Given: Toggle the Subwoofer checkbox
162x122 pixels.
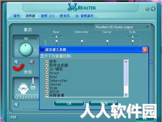Looking at the screenshot, I should click(x=47, y=80).
